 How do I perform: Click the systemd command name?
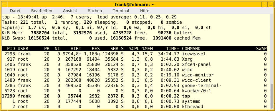click(191, 101)
